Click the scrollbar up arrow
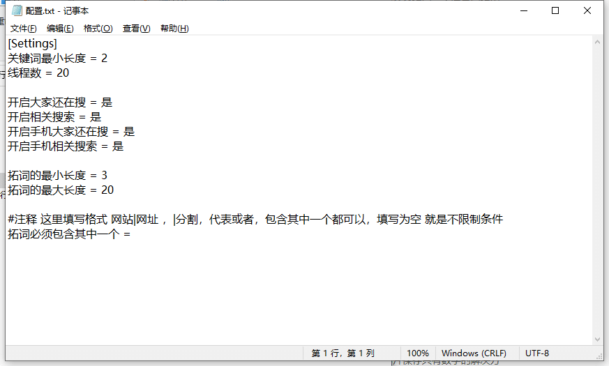 coord(597,42)
